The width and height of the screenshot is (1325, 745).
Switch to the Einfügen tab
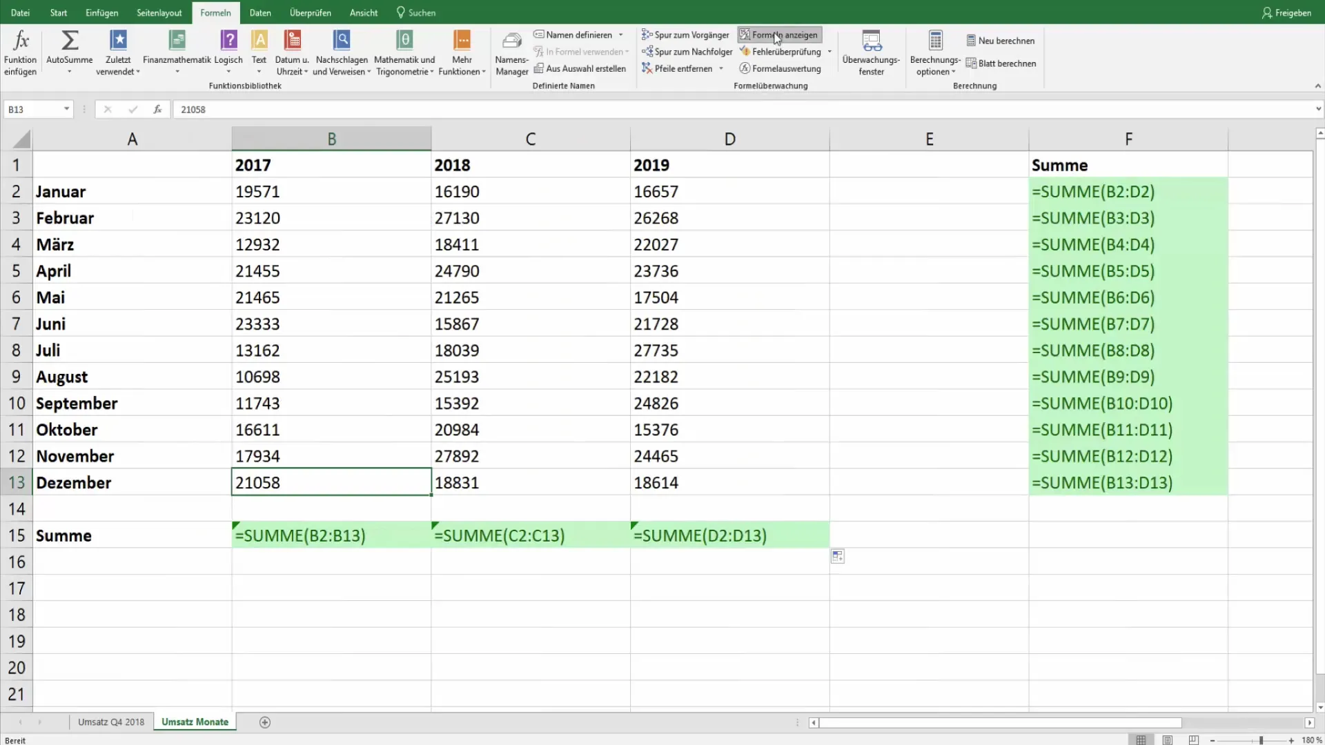pyautogui.click(x=102, y=12)
